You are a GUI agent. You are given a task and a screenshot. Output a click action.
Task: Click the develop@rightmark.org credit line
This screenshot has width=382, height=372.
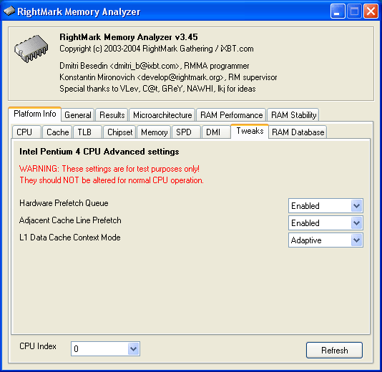[168, 77]
